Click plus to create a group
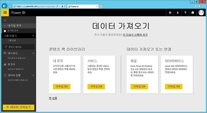The image size is (207, 113). tap(33, 36)
